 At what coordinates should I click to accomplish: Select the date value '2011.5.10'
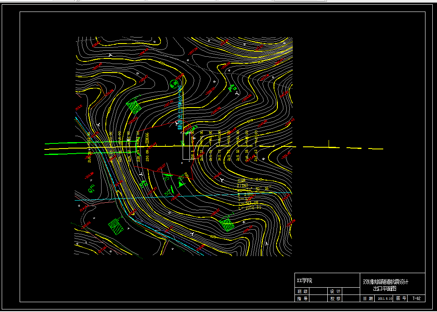tap(385, 299)
